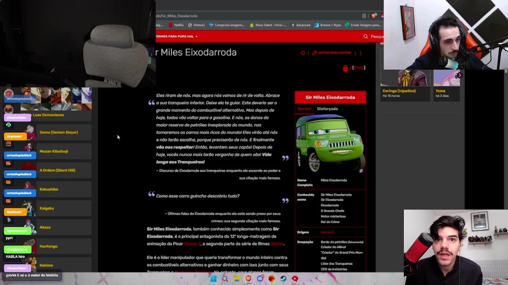Click the Show toggle beside the lock
Image resolution: width=508 pixels, height=285 pixels.
(x=359, y=68)
